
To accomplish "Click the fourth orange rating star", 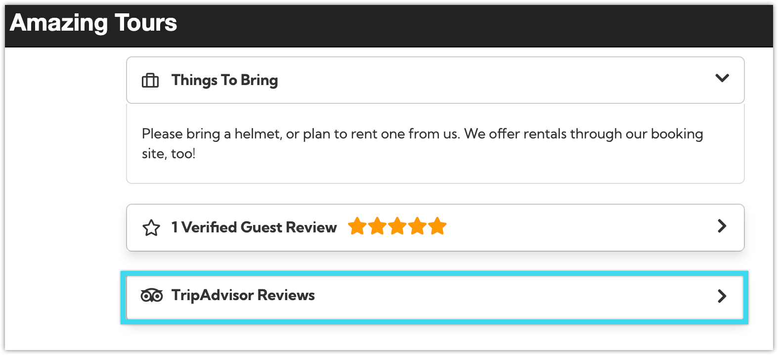I will pos(418,226).
